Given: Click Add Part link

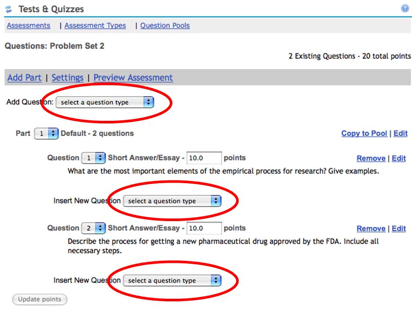Looking at the screenshot, I should 24,78.
